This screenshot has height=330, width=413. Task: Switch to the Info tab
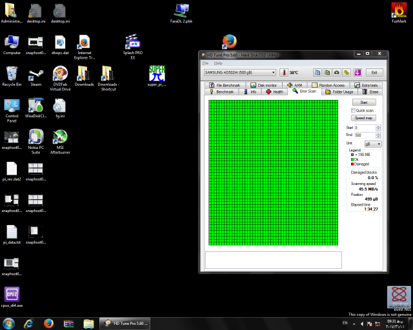tap(250, 92)
